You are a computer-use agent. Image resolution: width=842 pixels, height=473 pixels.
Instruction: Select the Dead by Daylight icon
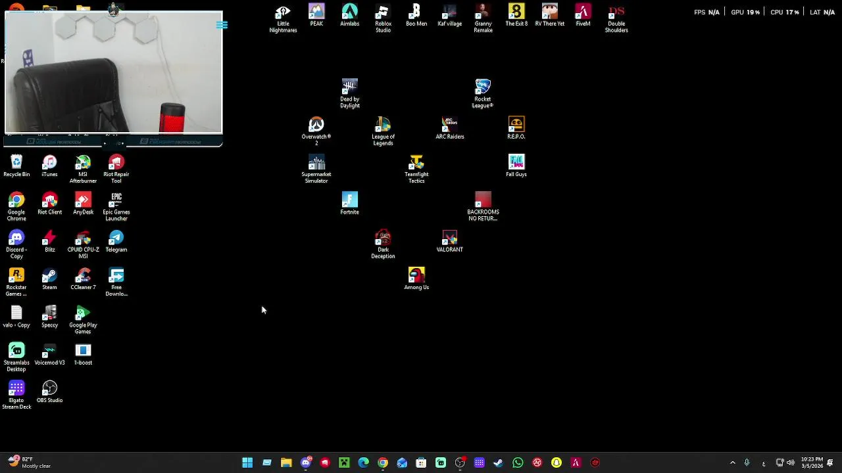coord(349,94)
